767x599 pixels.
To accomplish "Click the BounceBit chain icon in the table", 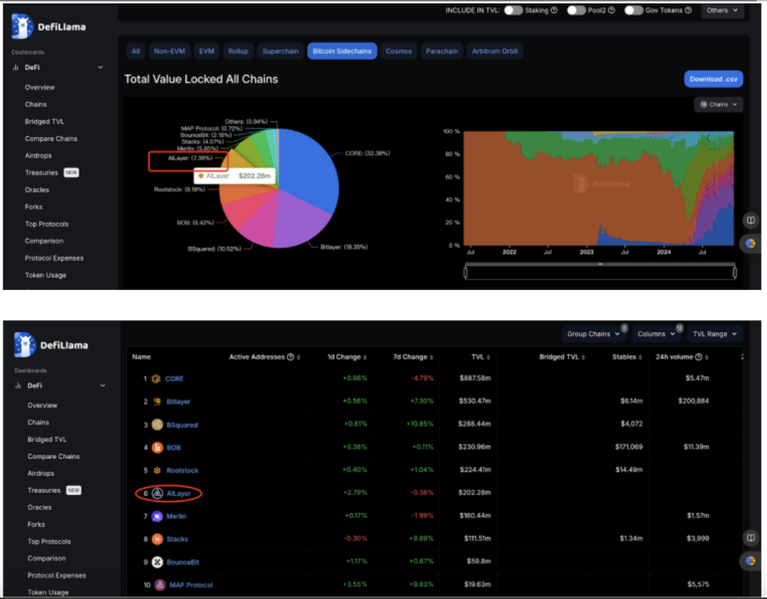I will pyautogui.click(x=157, y=562).
